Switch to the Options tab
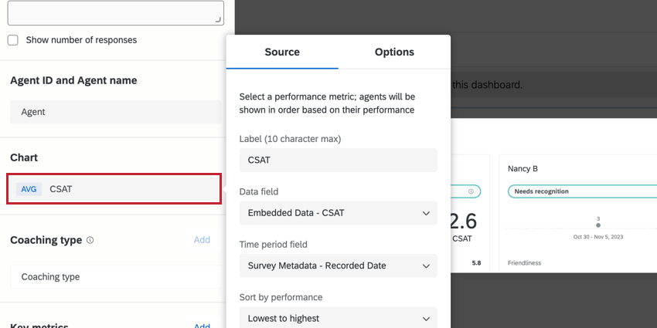657x328 pixels. 394,52
